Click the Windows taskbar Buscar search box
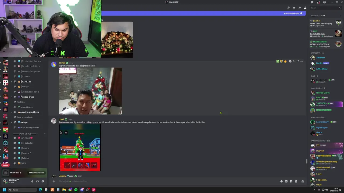344x193 pixels. (x=22, y=190)
